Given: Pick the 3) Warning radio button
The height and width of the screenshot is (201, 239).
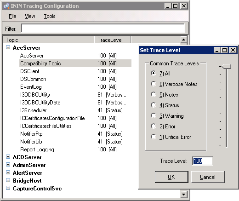Looking at the screenshot, I should [154, 115].
